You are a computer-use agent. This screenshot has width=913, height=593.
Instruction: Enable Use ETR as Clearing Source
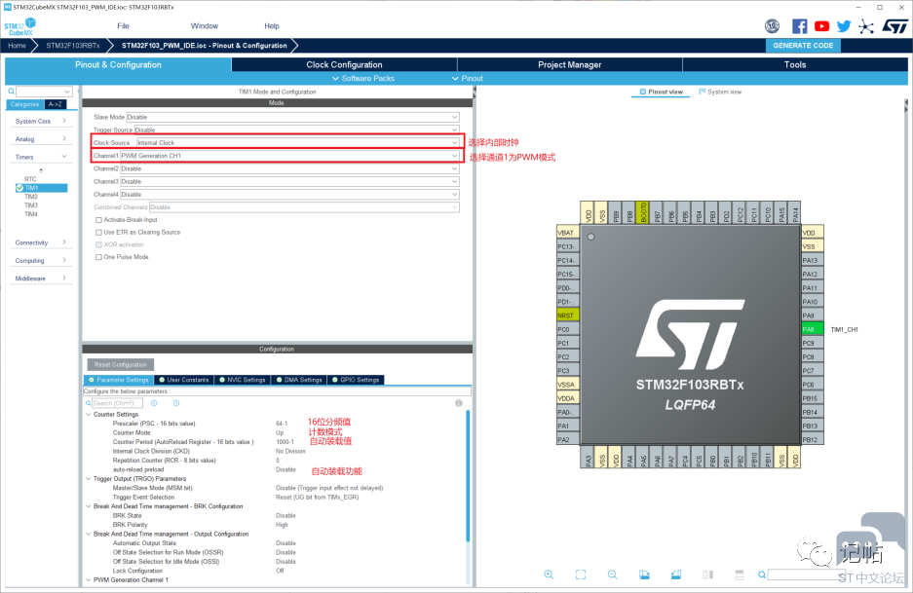98,232
